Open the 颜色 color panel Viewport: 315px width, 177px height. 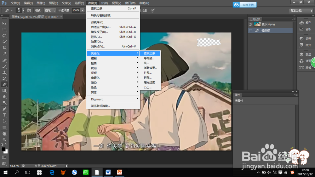(x=305, y=23)
